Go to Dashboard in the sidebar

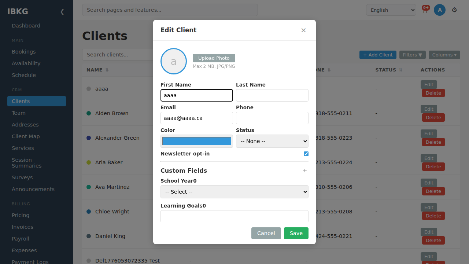coord(37,26)
